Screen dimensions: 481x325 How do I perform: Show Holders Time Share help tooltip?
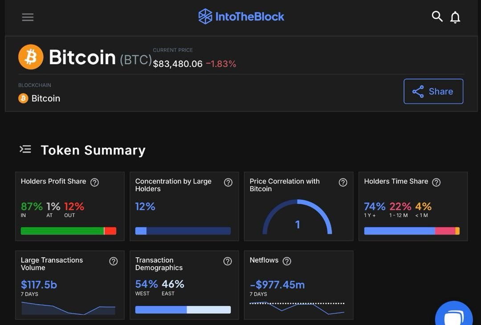click(436, 182)
